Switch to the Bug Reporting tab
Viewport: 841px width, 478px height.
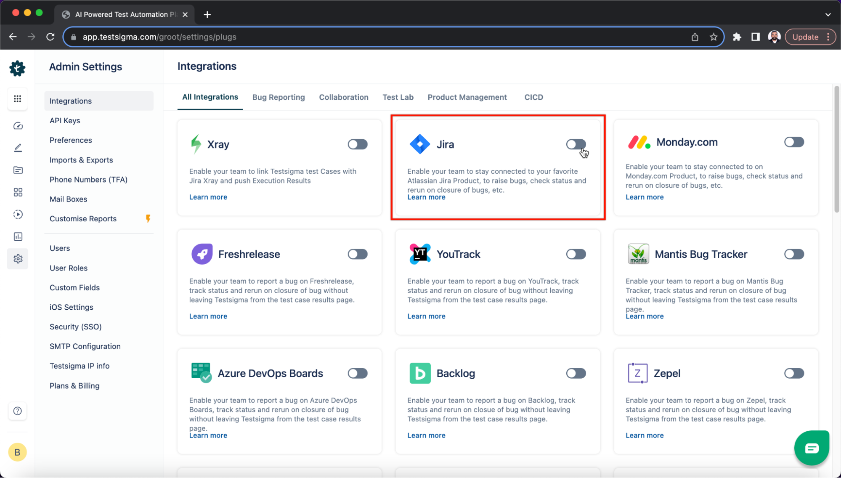pyautogui.click(x=279, y=97)
